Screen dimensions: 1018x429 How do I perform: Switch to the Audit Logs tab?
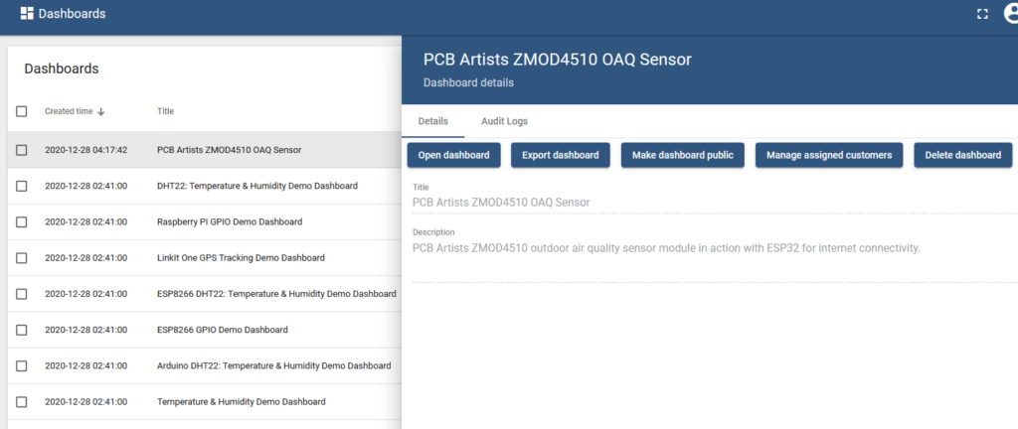tap(504, 121)
